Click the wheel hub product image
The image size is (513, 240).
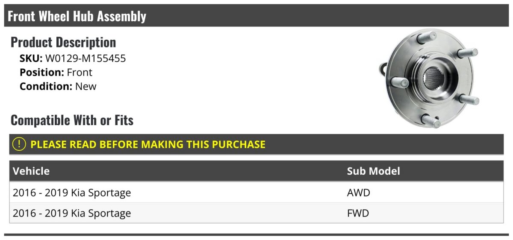click(427, 79)
